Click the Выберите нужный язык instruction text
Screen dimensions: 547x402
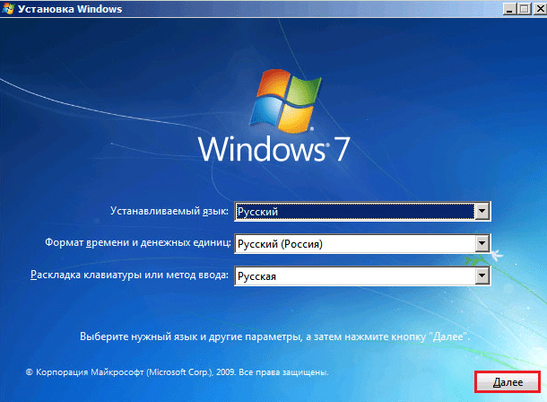[275, 336]
